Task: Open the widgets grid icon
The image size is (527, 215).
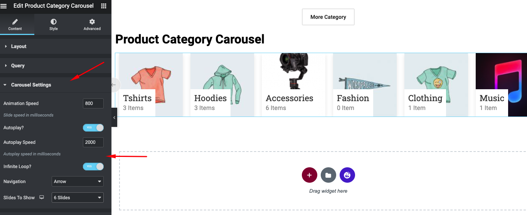Action: [x=104, y=6]
